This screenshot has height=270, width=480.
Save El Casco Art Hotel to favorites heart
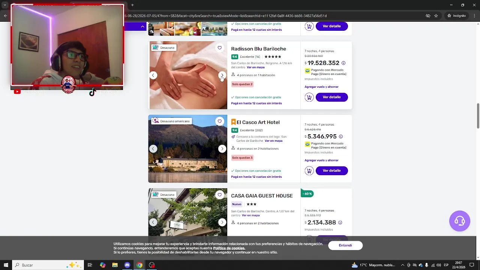[x=220, y=121]
